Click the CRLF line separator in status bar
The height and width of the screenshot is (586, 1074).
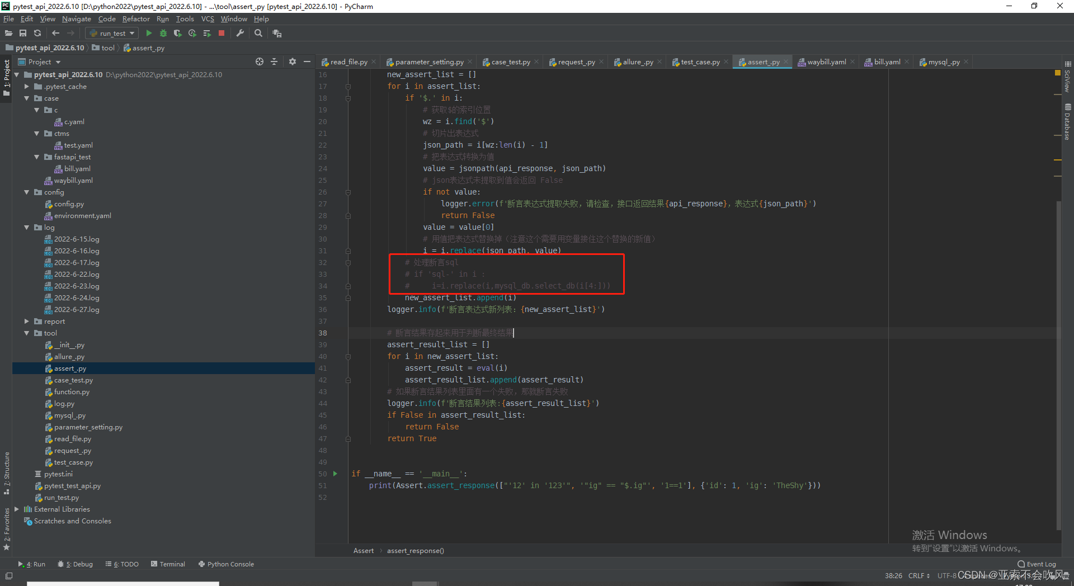[x=918, y=575]
